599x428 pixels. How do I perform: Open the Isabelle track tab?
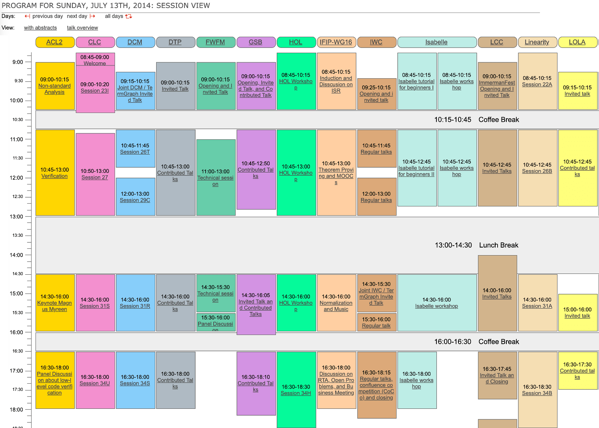click(x=436, y=42)
